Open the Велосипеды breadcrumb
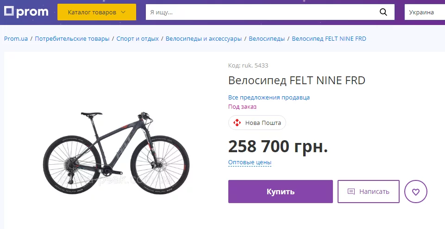The width and height of the screenshot is (445, 229). click(267, 39)
